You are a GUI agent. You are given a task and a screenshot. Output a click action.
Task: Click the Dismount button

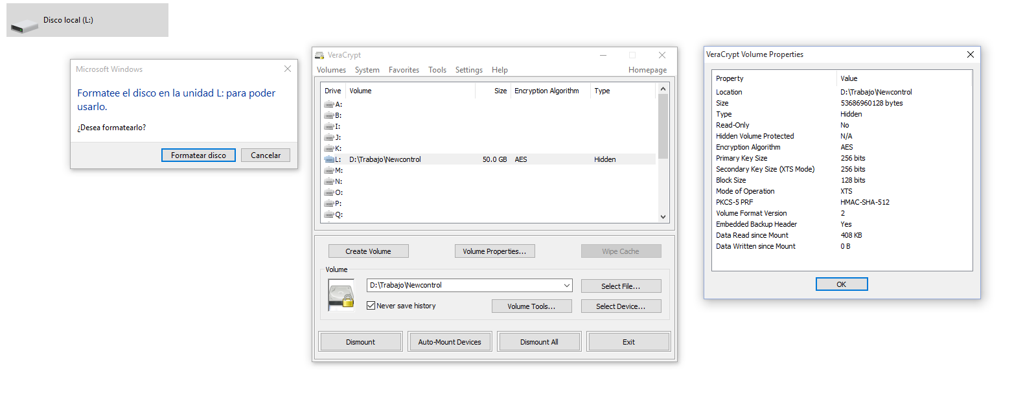click(360, 342)
